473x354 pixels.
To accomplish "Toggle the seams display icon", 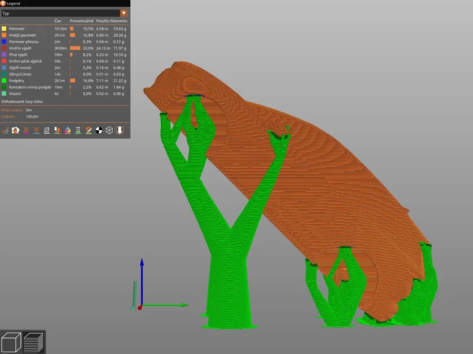I will tap(47, 130).
